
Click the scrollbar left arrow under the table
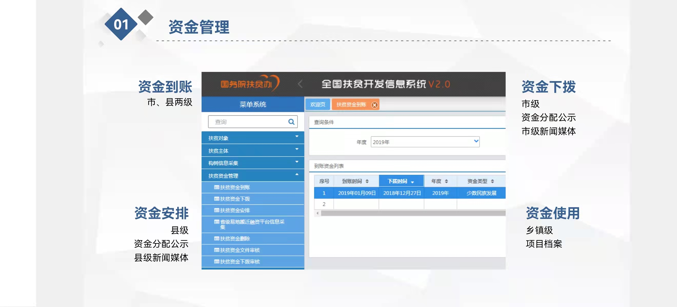pyautogui.click(x=317, y=213)
